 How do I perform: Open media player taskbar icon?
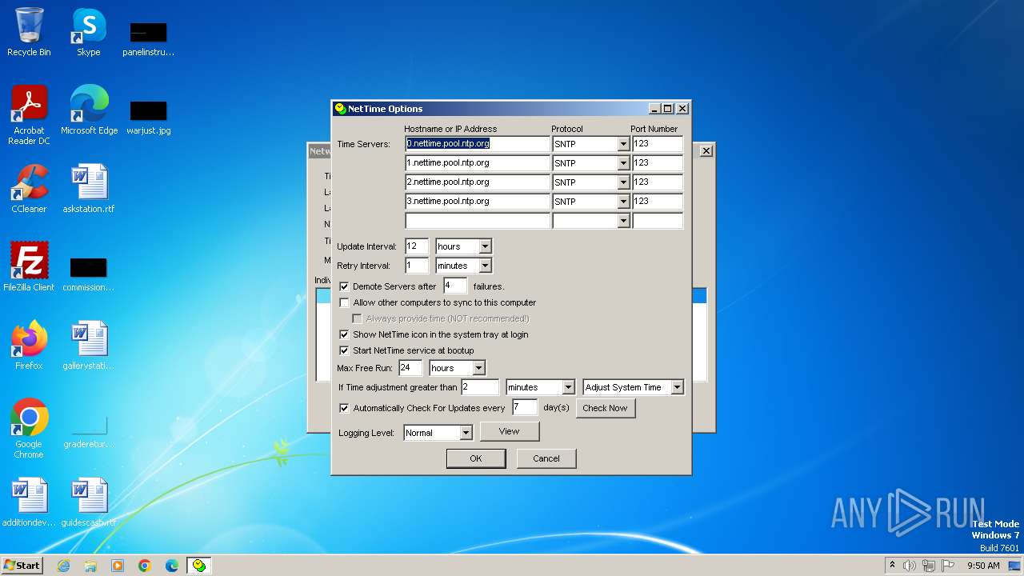118,566
